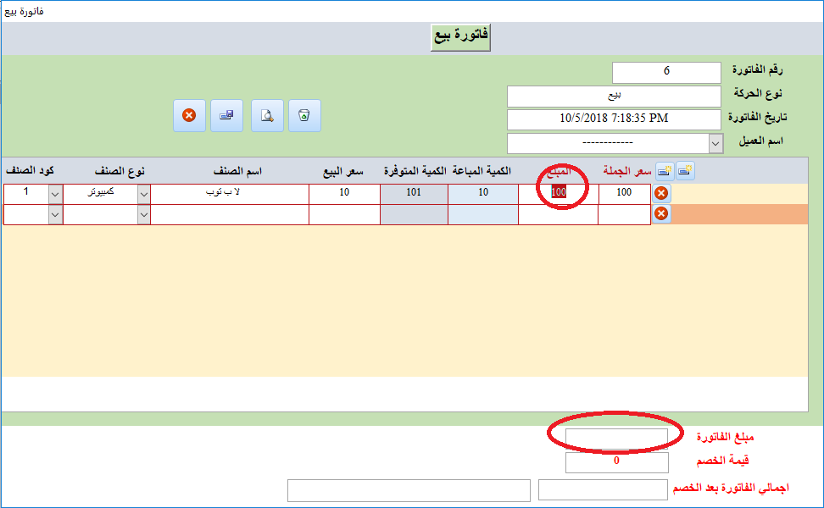Click the recycle bin delete icon
The width and height of the screenshot is (824, 508).
tap(305, 115)
